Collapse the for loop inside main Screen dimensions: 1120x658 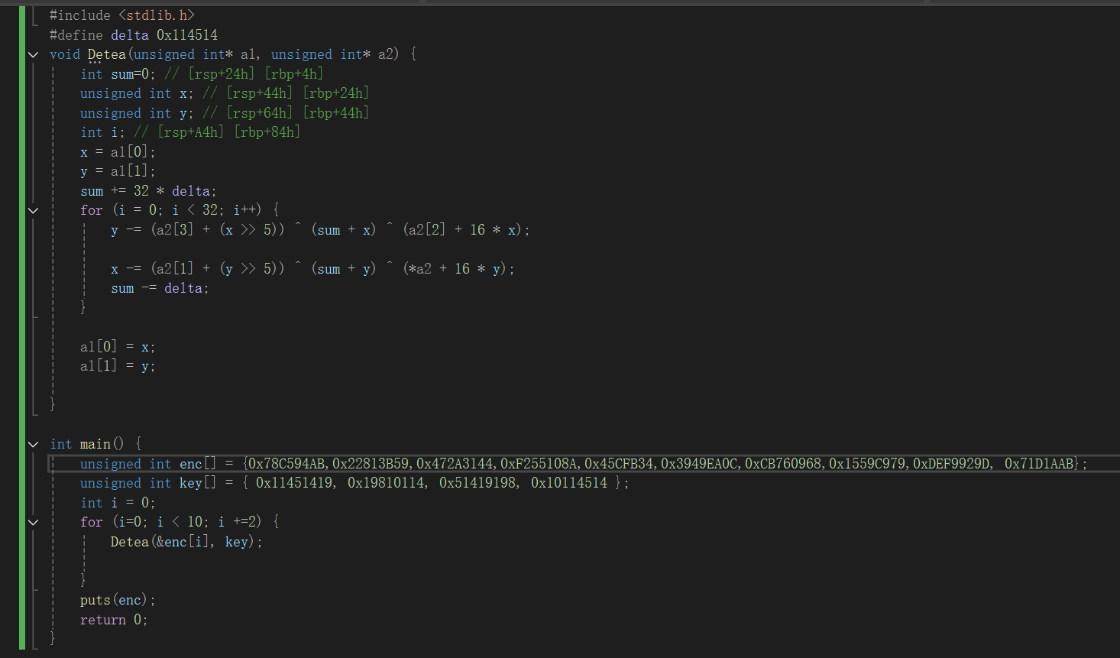[x=33, y=522]
